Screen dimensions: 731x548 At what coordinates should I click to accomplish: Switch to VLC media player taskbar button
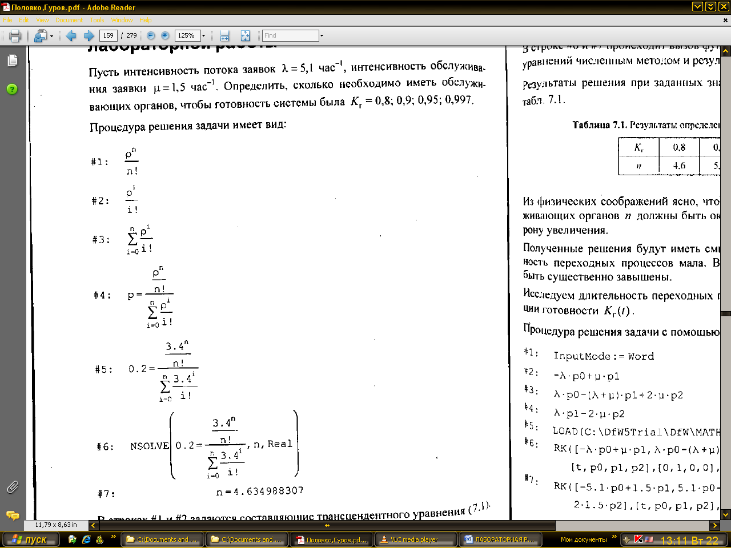[x=416, y=539]
